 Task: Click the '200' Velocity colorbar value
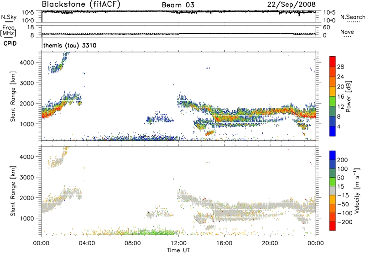click(x=343, y=160)
